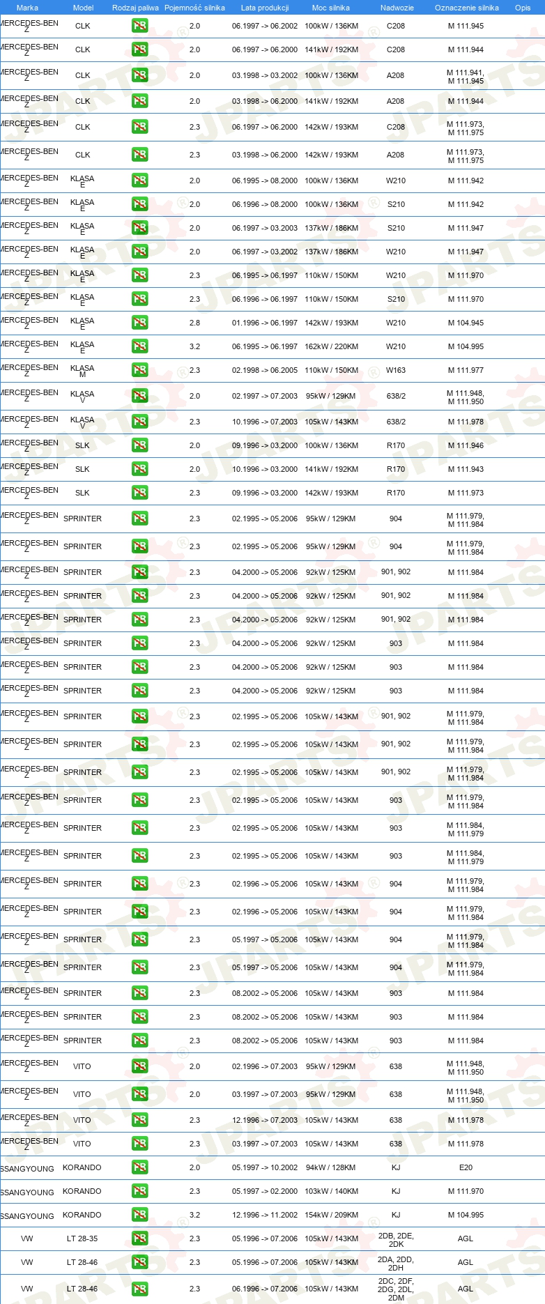Click petrol icon for KLASA E W210 110kW row

(139, 275)
